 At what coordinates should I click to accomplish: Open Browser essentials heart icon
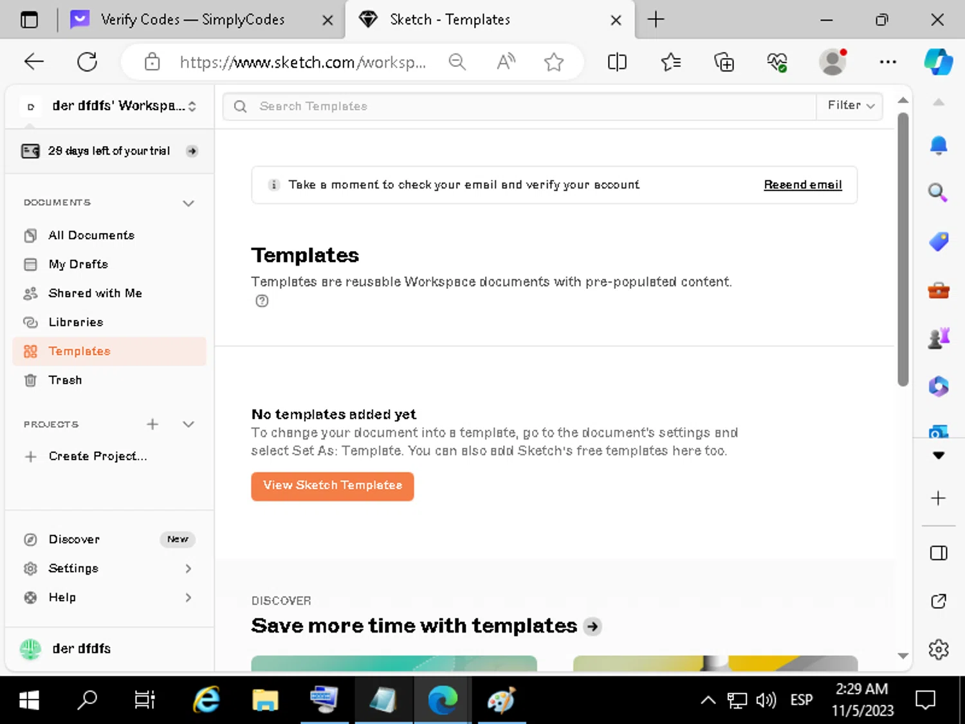pos(777,62)
